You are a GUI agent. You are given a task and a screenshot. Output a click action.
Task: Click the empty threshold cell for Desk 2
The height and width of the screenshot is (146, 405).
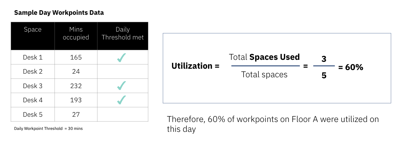point(123,71)
